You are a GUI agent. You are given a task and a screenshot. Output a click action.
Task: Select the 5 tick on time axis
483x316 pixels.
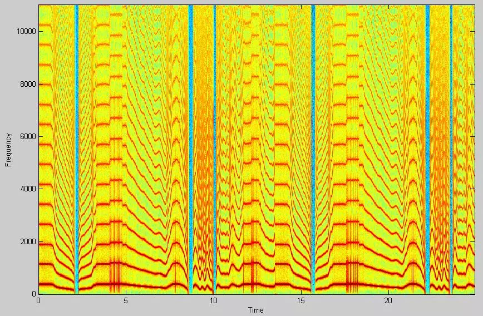pos(126,301)
